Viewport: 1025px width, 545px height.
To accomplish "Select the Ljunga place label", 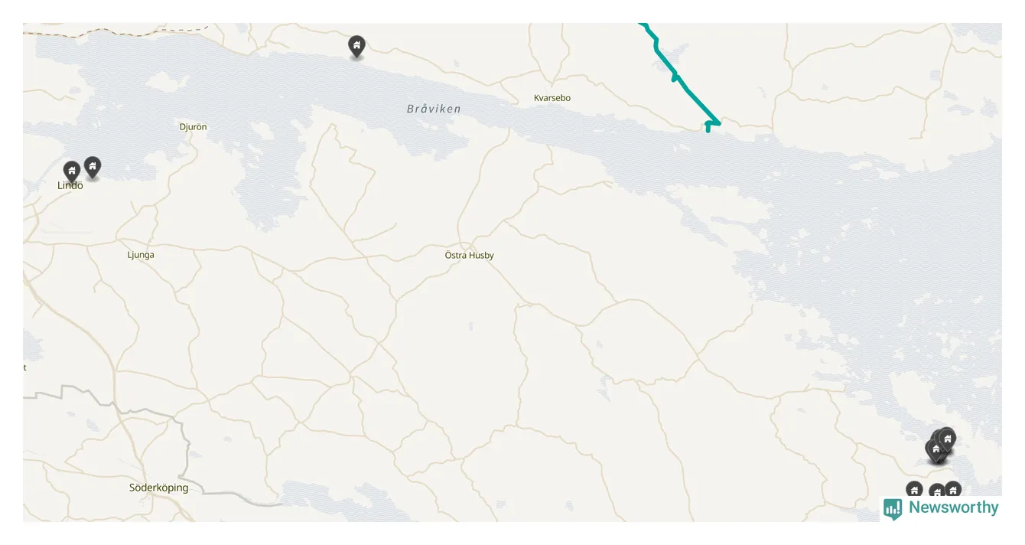I will (x=141, y=255).
